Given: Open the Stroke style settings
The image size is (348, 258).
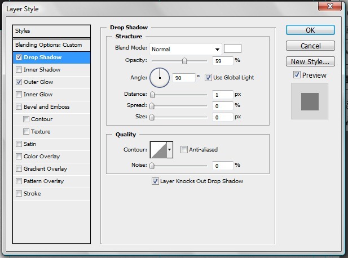Looking at the screenshot, I should 32,194.
